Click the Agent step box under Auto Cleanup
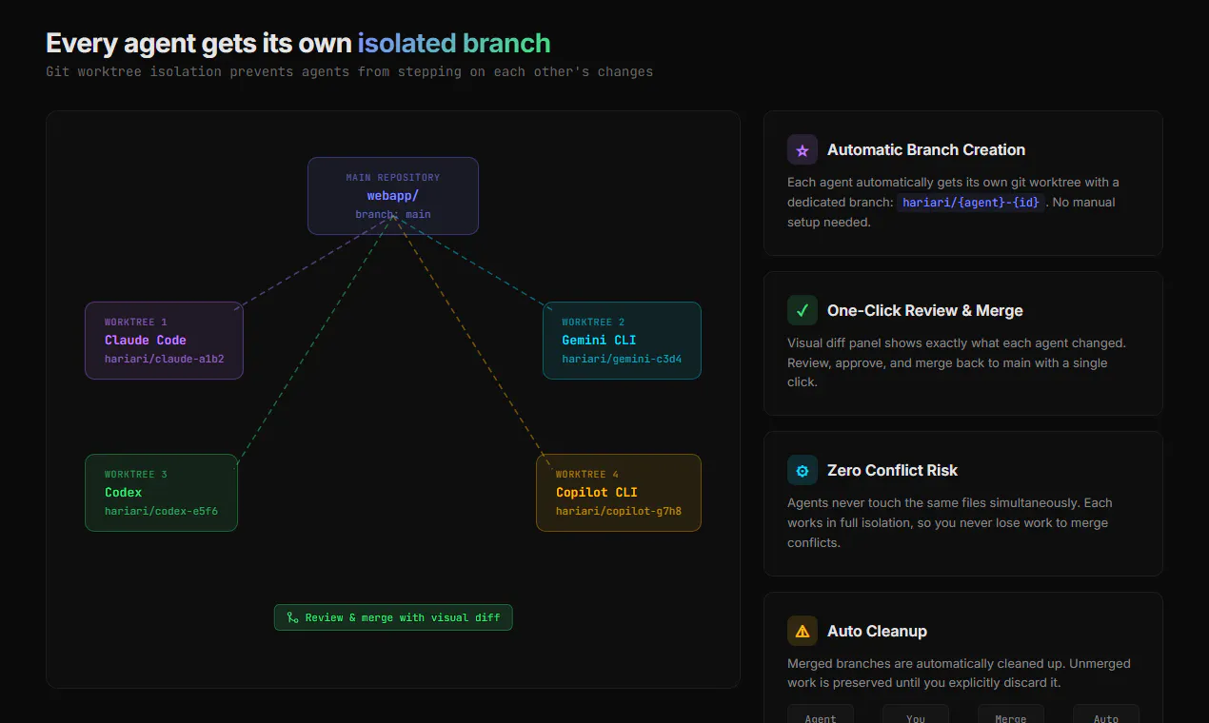The width and height of the screenshot is (1209, 723). coord(821,714)
